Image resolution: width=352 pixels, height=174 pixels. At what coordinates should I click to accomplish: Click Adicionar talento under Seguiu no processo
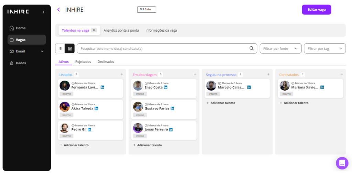[221, 103]
